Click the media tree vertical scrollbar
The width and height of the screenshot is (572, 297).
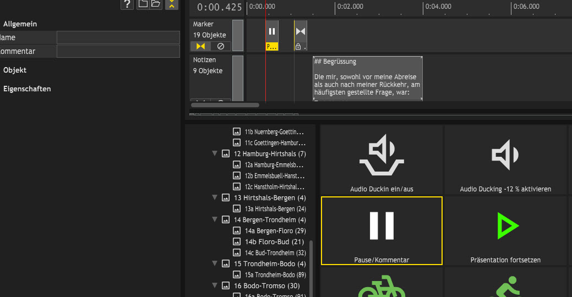(311, 268)
